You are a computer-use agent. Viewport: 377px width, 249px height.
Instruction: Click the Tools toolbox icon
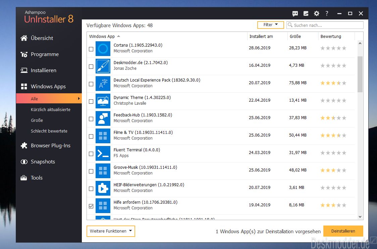pos(24,178)
